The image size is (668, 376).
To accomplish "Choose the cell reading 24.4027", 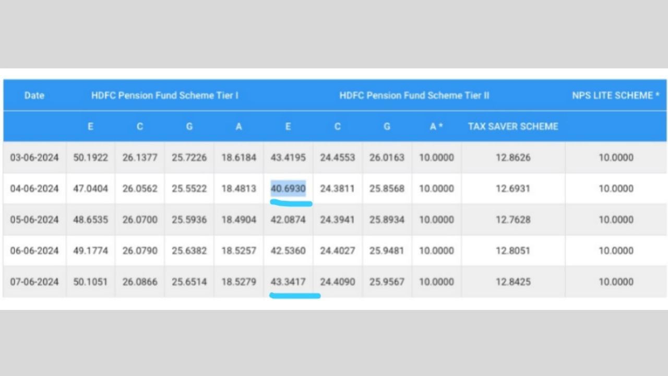I will pos(338,251).
